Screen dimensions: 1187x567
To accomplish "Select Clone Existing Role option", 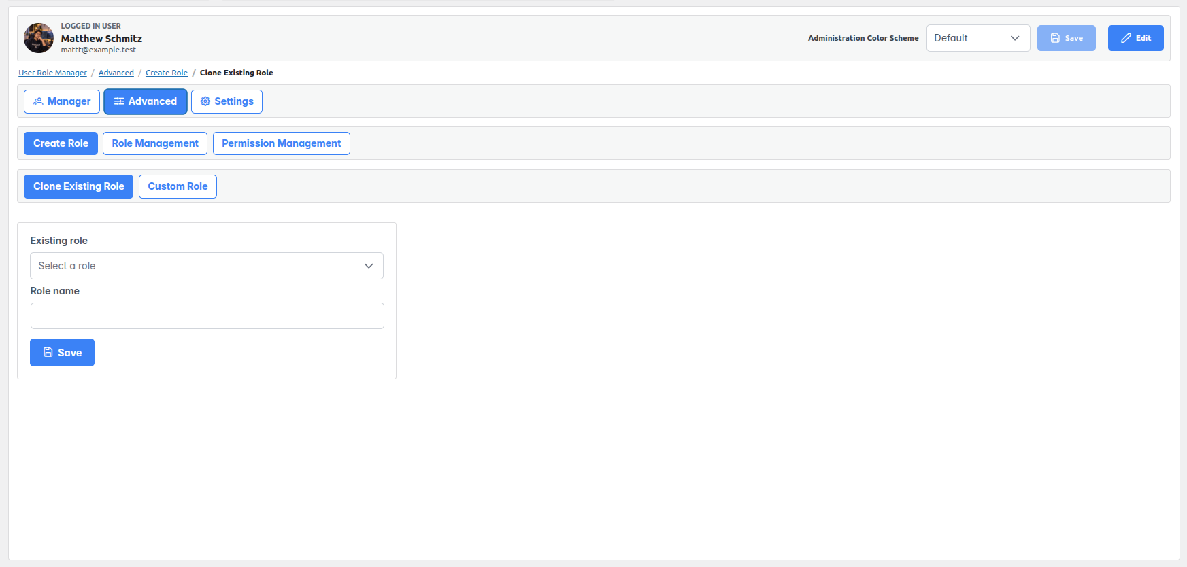I will 79,186.
